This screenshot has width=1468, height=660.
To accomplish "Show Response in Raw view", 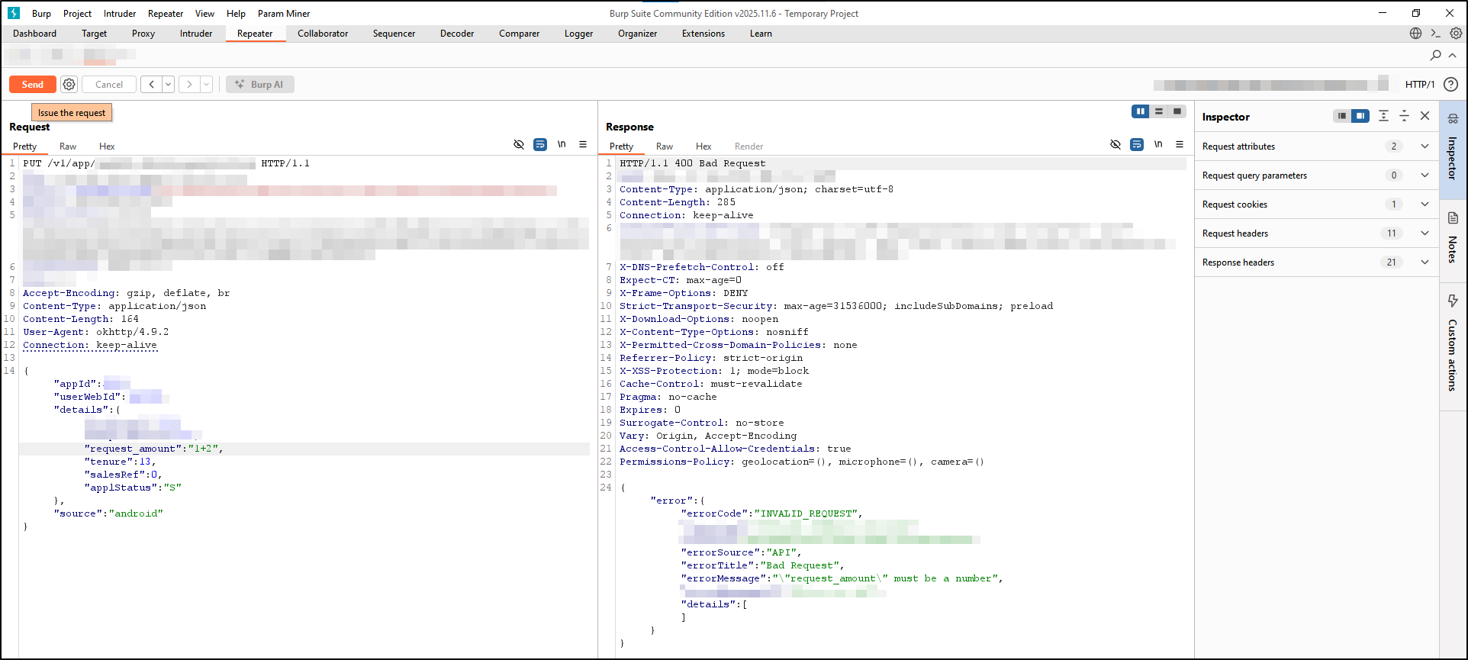I will point(665,146).
